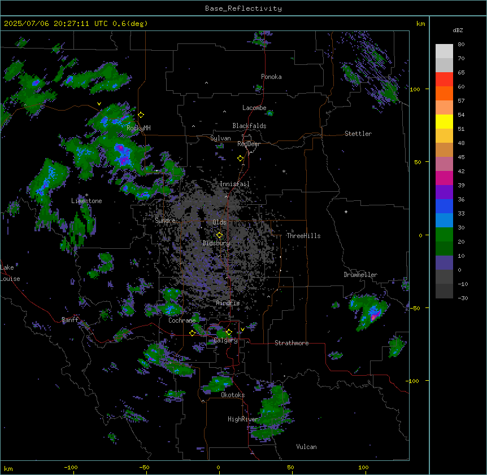This screenshot has height=475, width=487.
Task: Pick the pink 42-45 dBZ legend swatch
Action: click(444, 164)
